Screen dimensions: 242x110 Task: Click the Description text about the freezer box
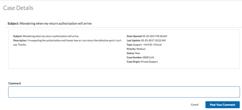[x=67, y=43]
